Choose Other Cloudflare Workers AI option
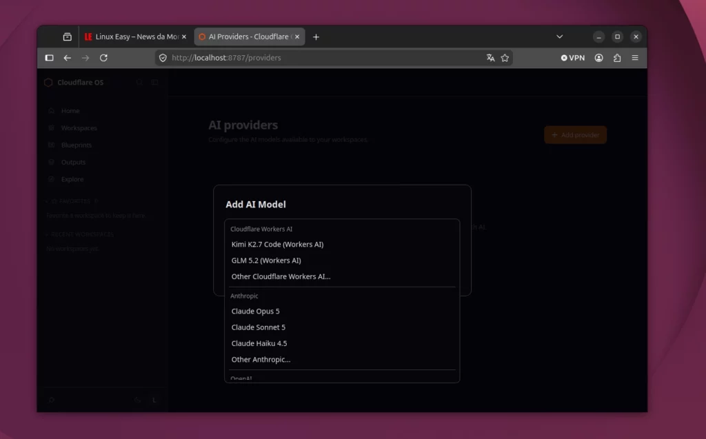The height and width of the screenshot is (439, 706). pos(342,277)
